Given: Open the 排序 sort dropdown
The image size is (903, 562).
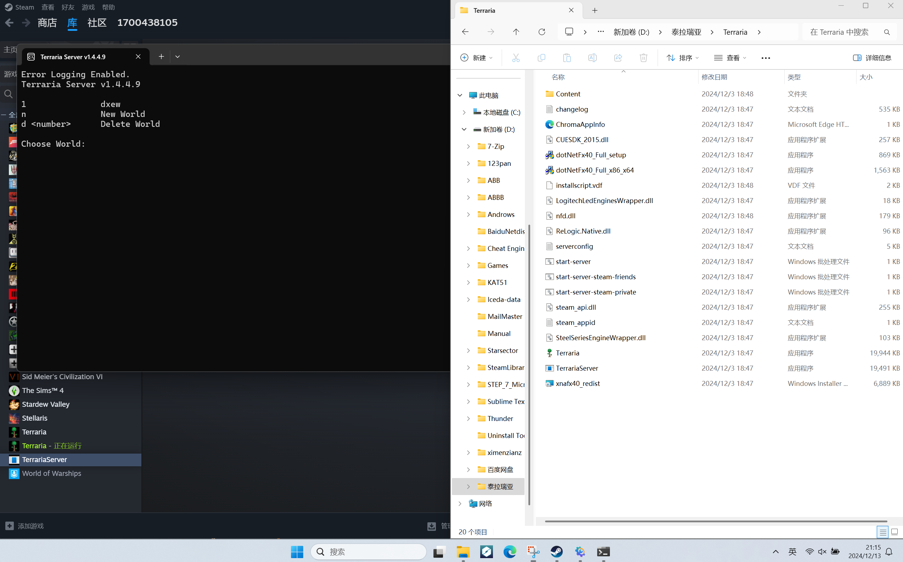Looking at the screenshot, I should pos(683,58).
